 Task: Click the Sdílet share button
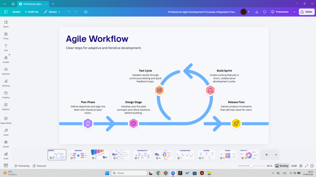(306, 12)
